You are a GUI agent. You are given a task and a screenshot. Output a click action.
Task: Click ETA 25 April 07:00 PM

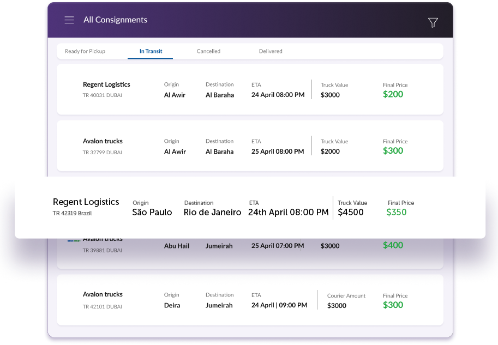(278, 246)
